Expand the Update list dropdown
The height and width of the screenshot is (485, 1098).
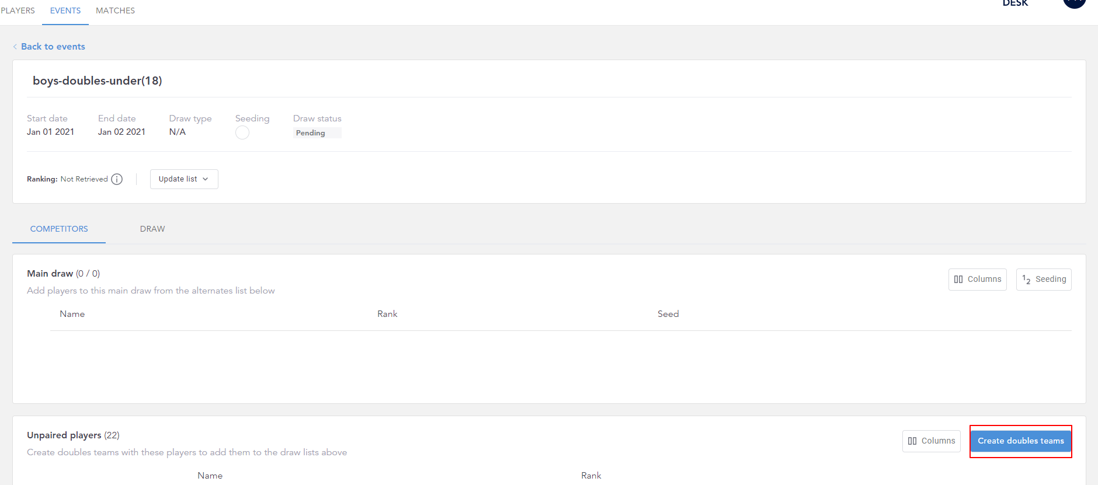click(184, 179)
